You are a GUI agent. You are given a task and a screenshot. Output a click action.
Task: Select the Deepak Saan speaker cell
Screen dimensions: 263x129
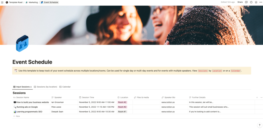pyautogui.click(x=64, y=112)
